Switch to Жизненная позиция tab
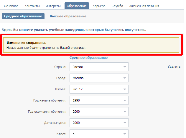The height and width of the screenshot is (138, 186). (144, 6)
